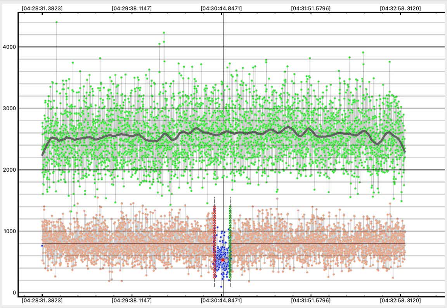Click the bottom 04:28:31.3823 time label
The height and width of the screenshot is (308, 447).
42,300
